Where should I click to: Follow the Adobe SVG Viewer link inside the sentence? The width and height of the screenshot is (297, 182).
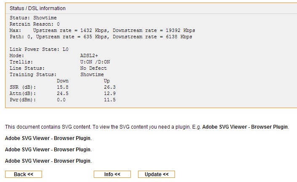pos(245,127)
